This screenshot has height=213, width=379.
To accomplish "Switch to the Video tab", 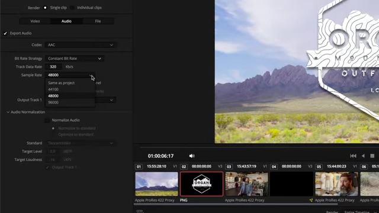I will [x=35, y=21].
